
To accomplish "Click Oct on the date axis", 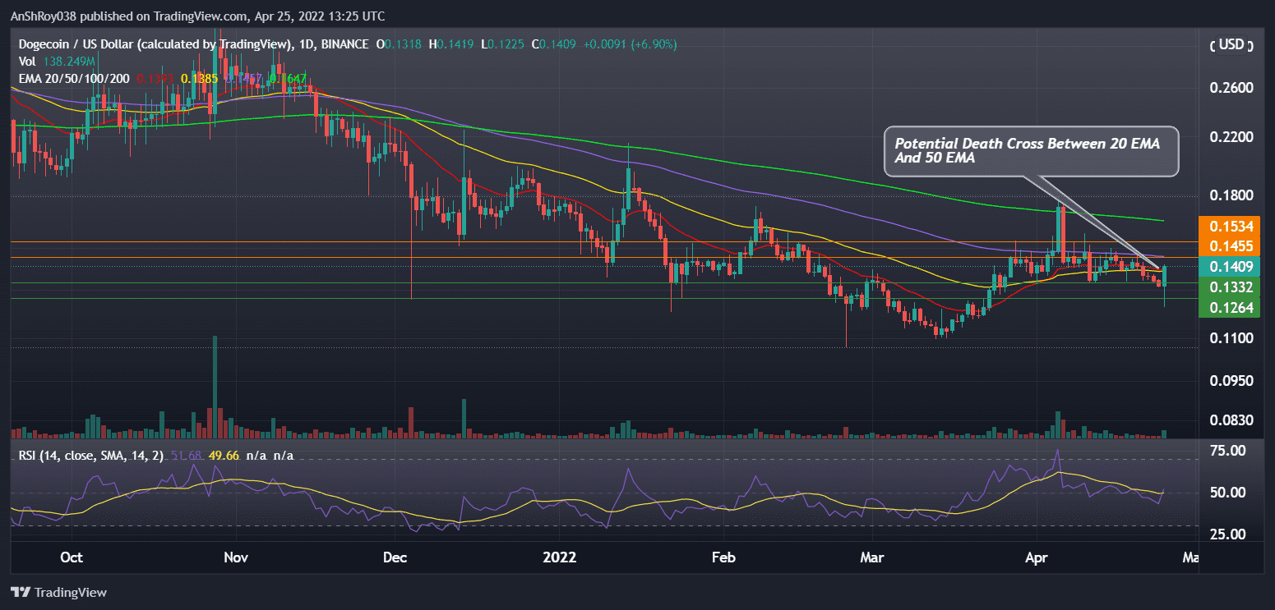I will pos(72,557).
